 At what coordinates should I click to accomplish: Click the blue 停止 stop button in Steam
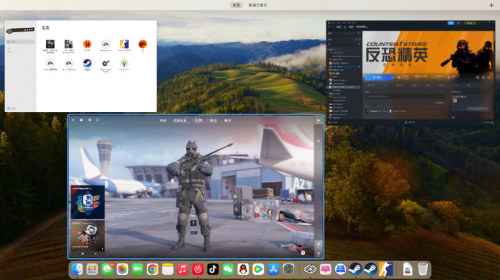(x=377, y=77)
